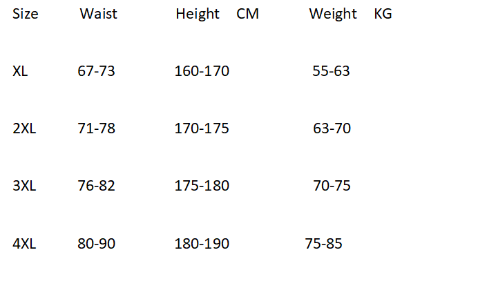Select the XL size row label
The width and height of the screenshot is (478, 288).
pos(20,71)
